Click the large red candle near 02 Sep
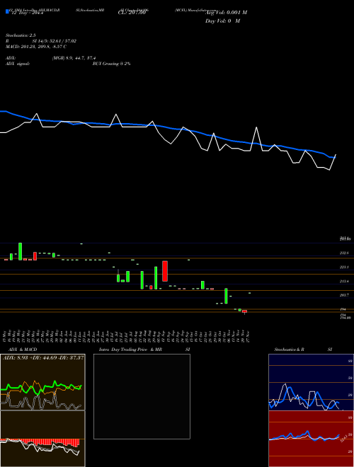The image size is (354, 467). [165, 271]
